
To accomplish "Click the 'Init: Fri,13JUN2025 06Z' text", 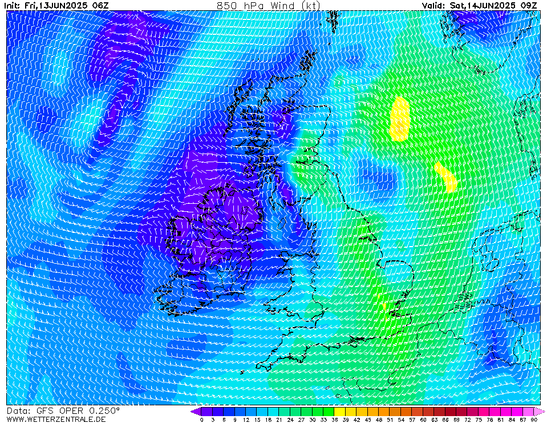I will (56, 5).
